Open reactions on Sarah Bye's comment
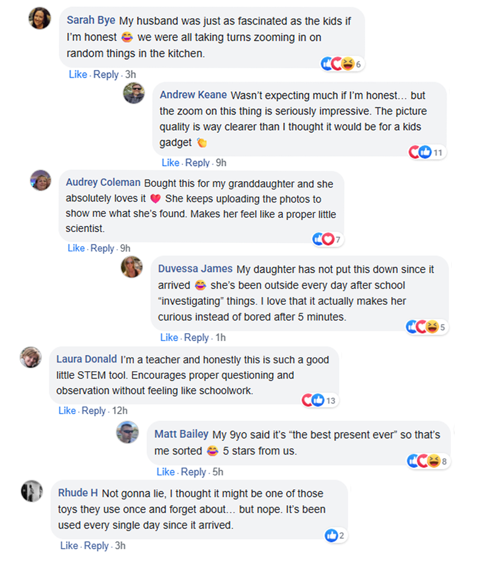 tap(342, 64)
